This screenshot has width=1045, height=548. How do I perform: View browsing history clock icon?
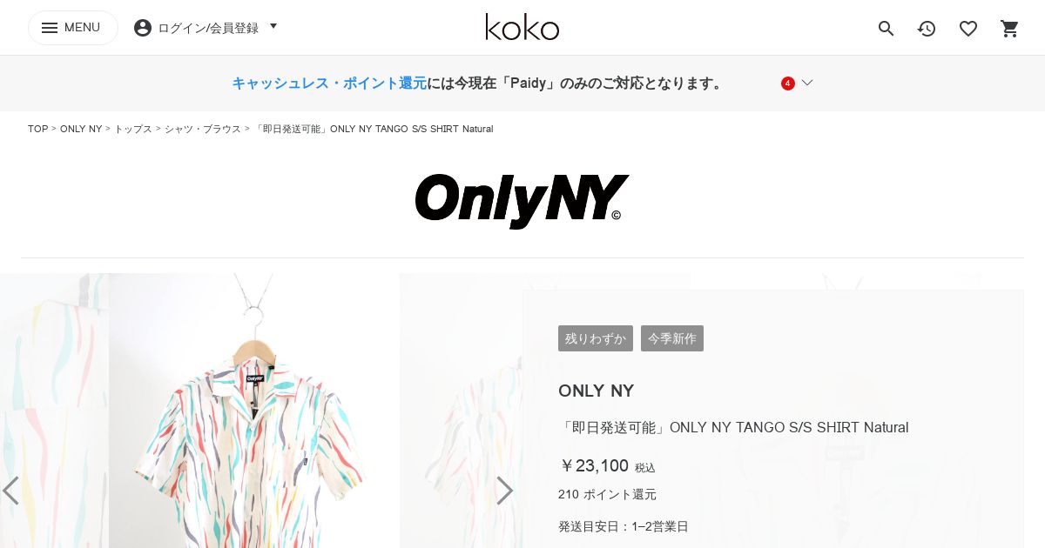coord(927,29)
